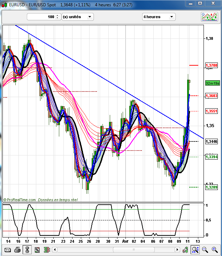This screenshot has height=256, width=222.
Task: Click the 32m19s countdown label
Action: (213, 83)
